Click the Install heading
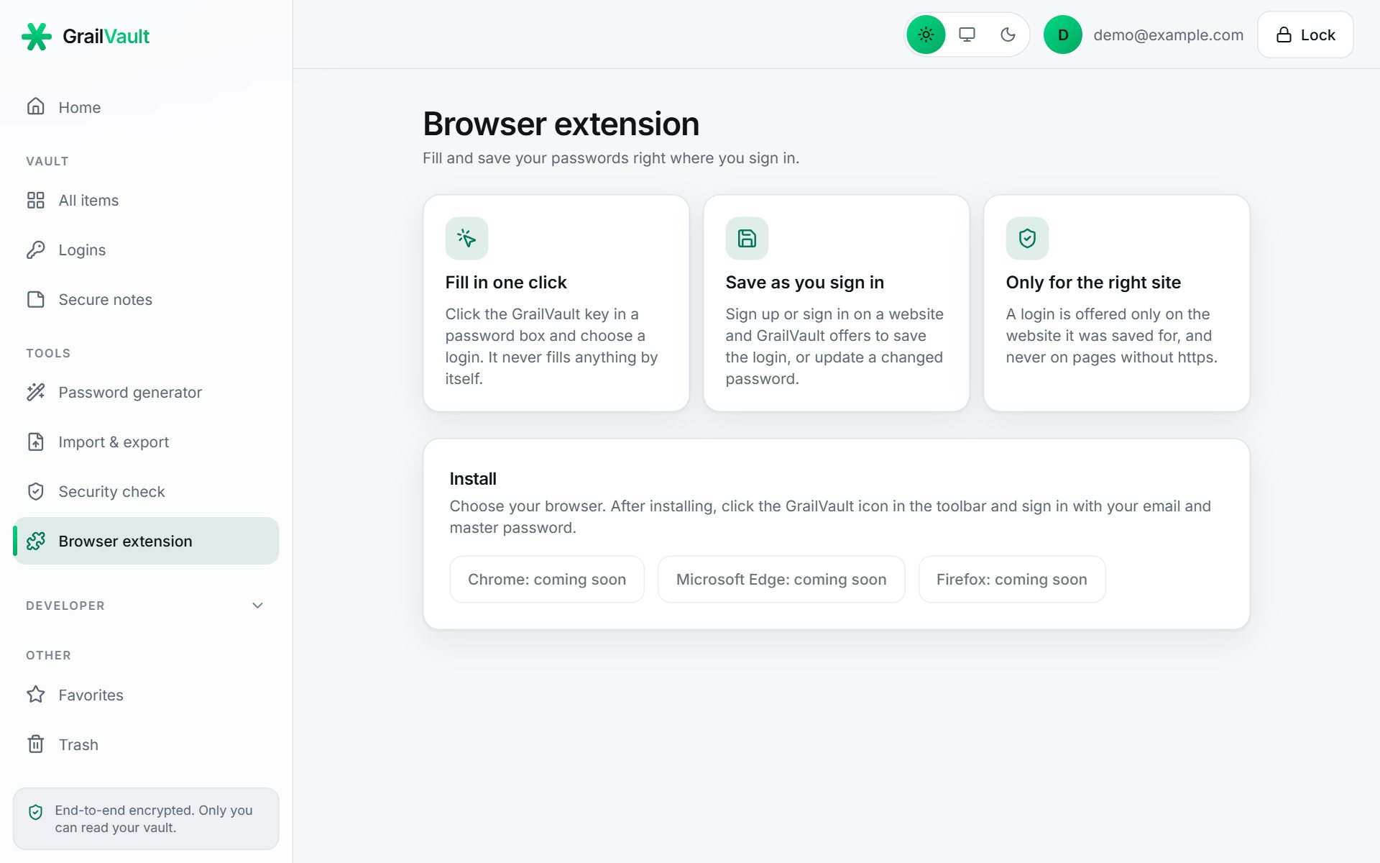 click(x=473, y=478)
